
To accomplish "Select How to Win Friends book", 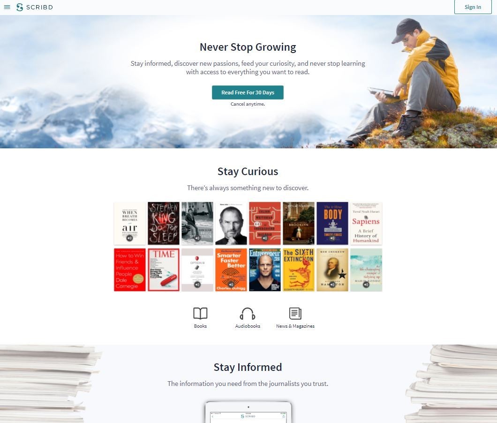I will tap(129, 270).
